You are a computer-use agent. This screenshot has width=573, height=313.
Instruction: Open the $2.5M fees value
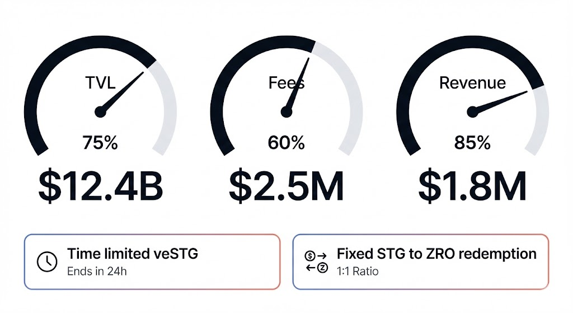tap(286, 186)
